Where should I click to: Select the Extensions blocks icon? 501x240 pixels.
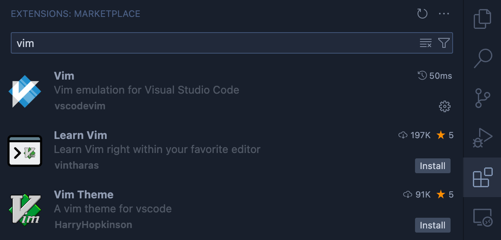(482, 177)
